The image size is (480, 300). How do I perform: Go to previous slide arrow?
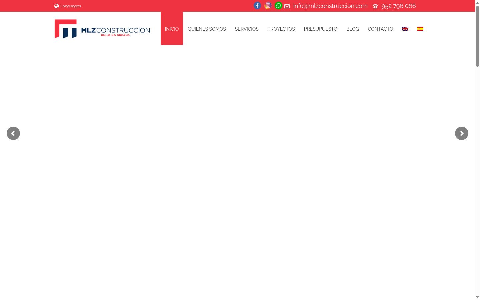(13, 133)
